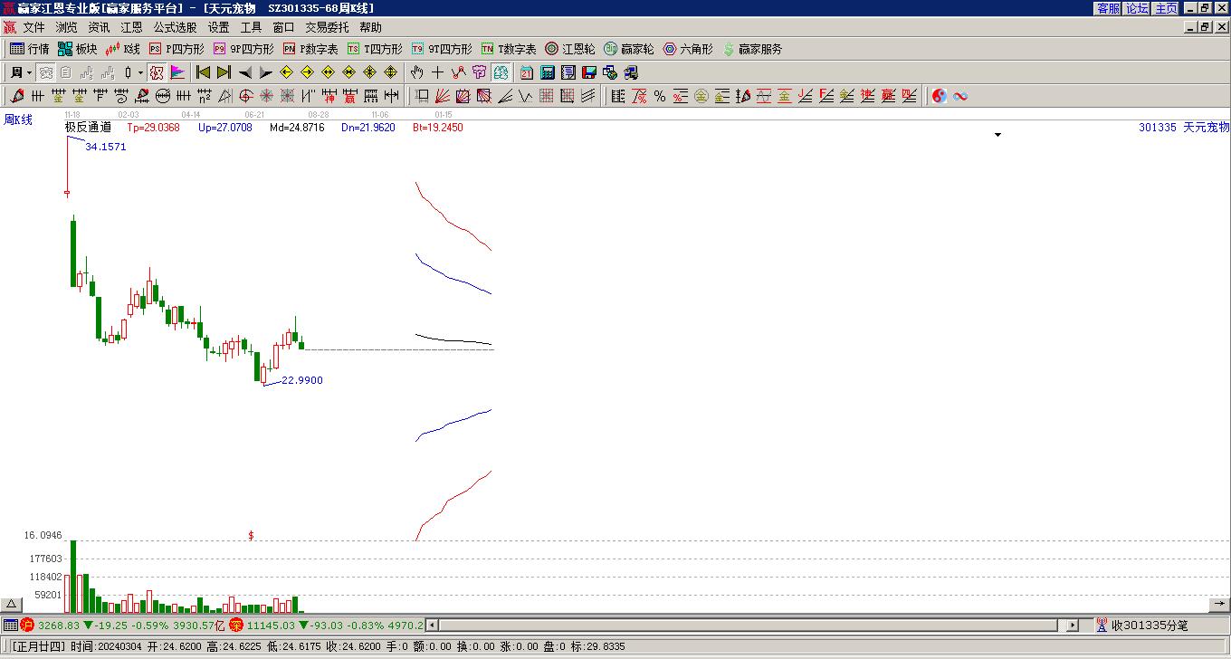This screenshot has height=659, width=1231.
Task: Click the yellow diamond left-arrow icon
Action: (286, 72)
